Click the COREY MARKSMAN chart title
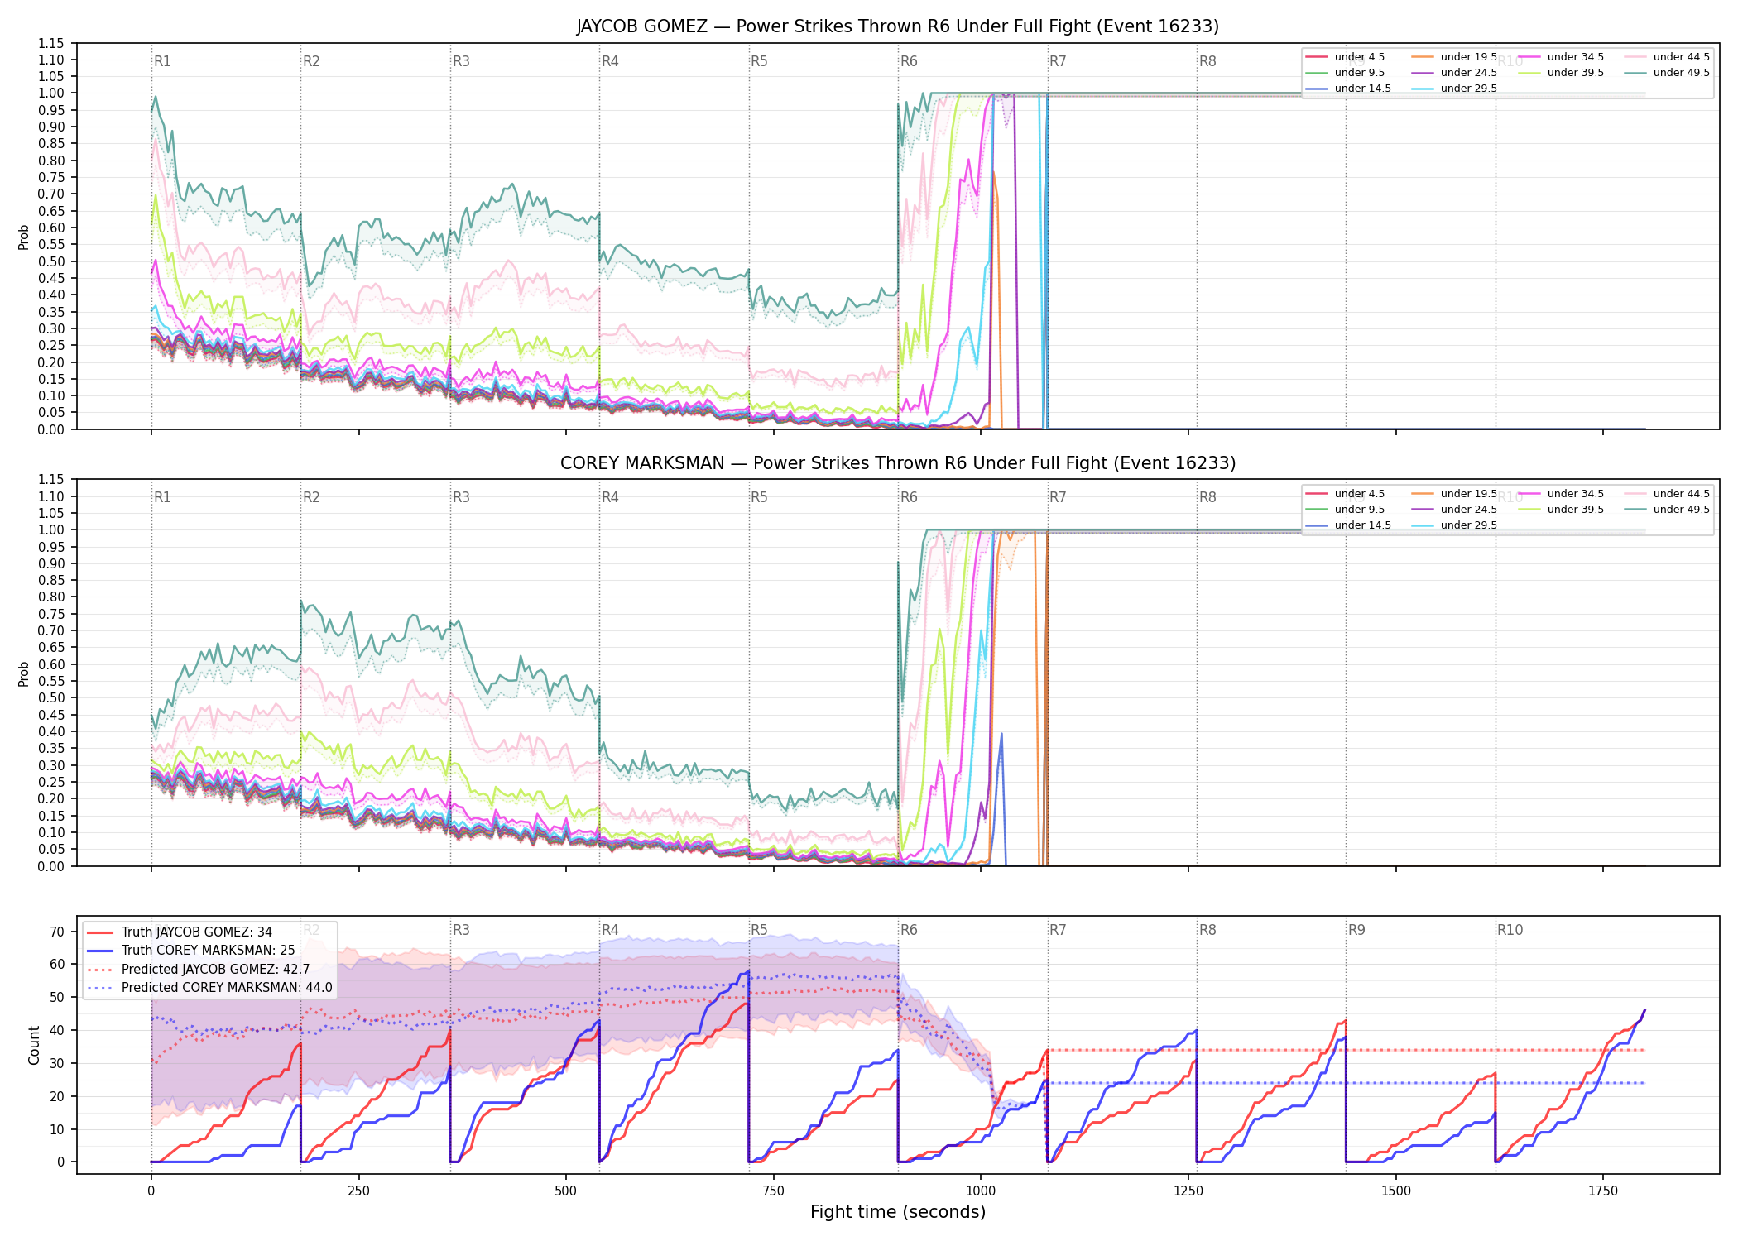This screenshot has height=1241, width=1738. (898, 463)
